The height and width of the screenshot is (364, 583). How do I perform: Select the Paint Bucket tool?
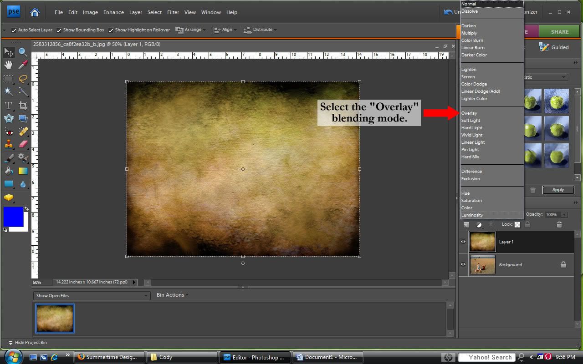click(9, 171)
